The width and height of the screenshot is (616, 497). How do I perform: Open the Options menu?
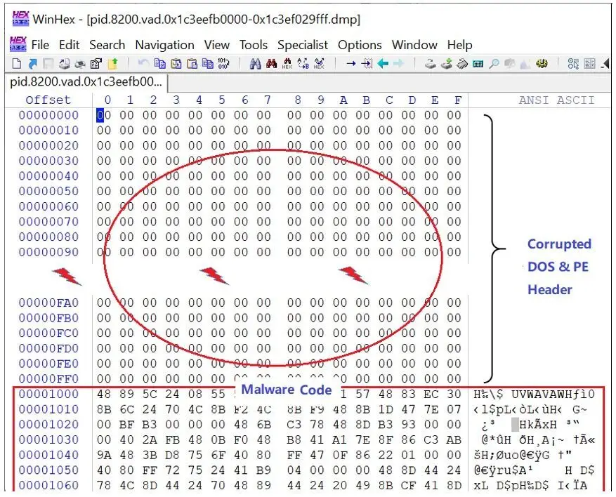(360, 45)
